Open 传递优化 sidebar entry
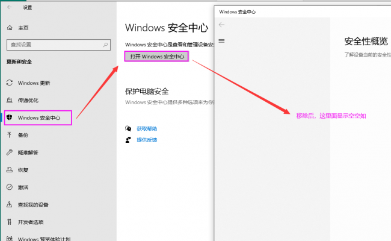 point(28,101)
